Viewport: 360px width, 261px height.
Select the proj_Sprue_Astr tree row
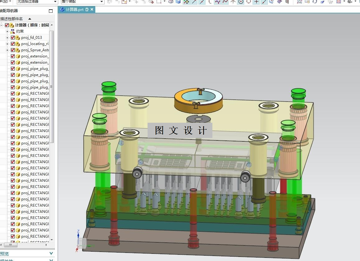click(35, 50)
